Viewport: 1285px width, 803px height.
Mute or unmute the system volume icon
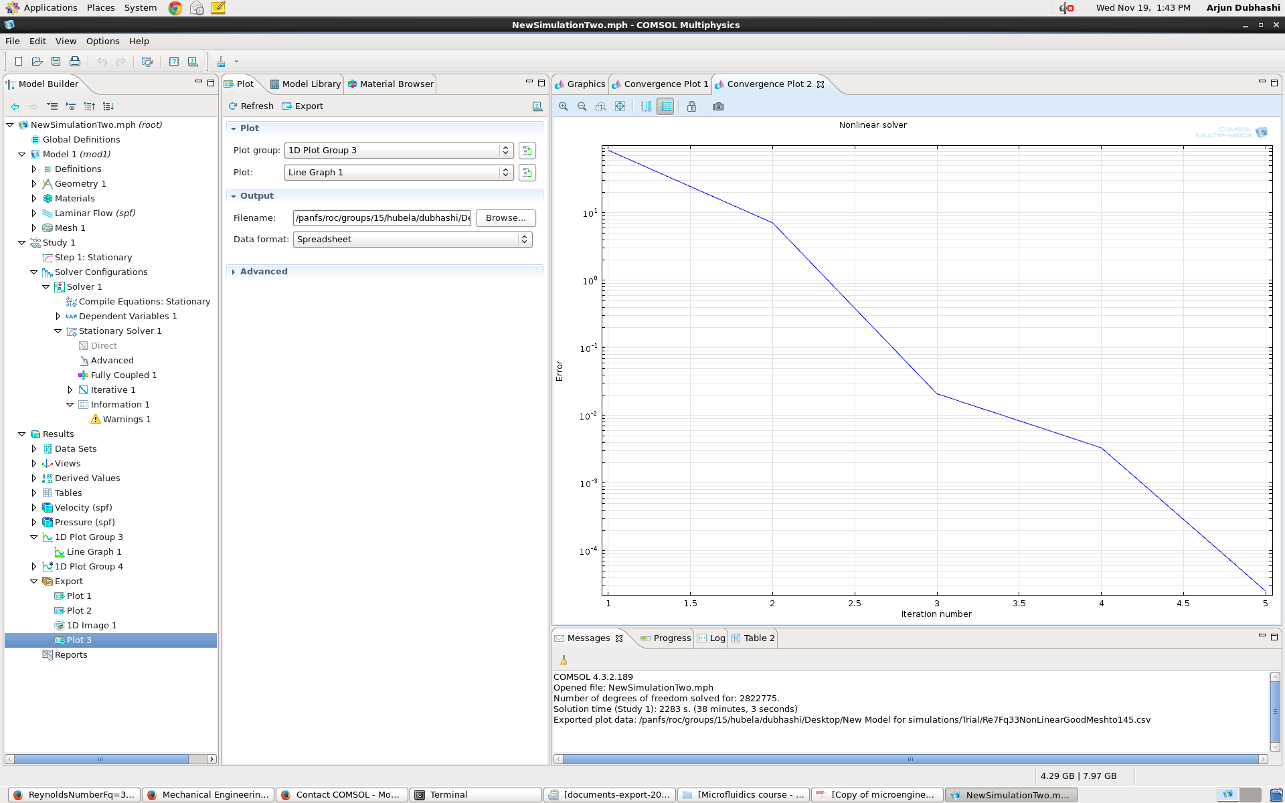(1065, 8)
